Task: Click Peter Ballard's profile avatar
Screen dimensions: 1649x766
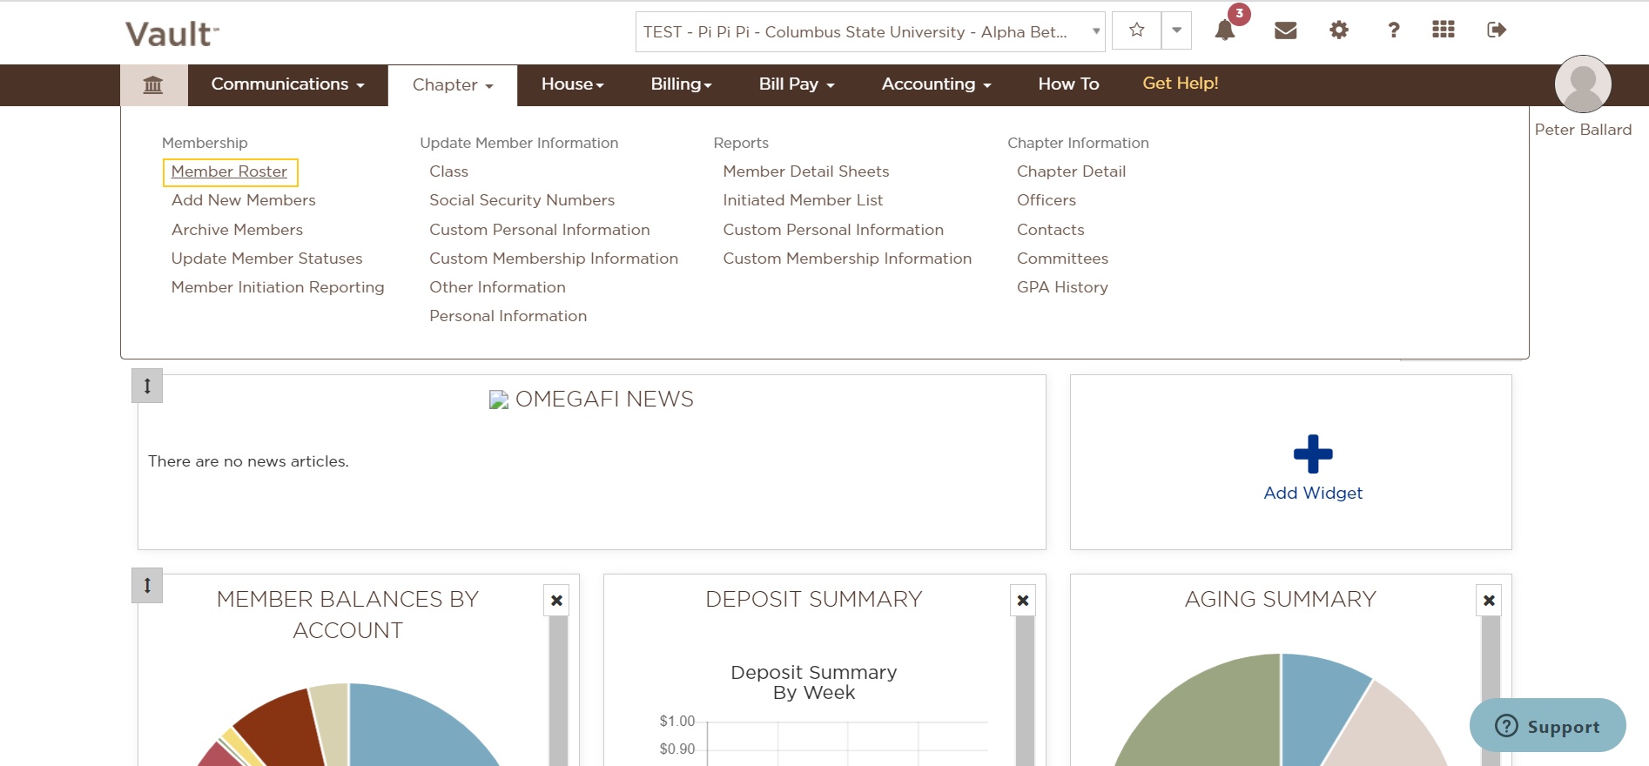Action: point(1582,84)
